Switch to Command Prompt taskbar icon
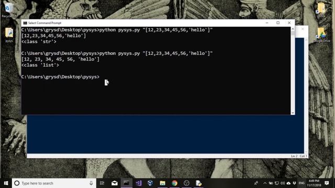This screenshot has width=335, height=188. (x=127, y=183)
